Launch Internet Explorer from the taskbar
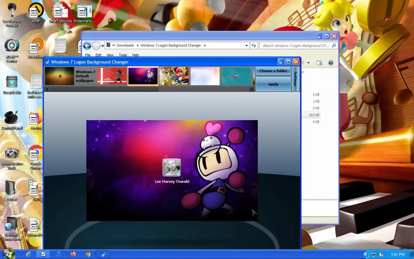414x259 pixels. click(x=28, y=254)
